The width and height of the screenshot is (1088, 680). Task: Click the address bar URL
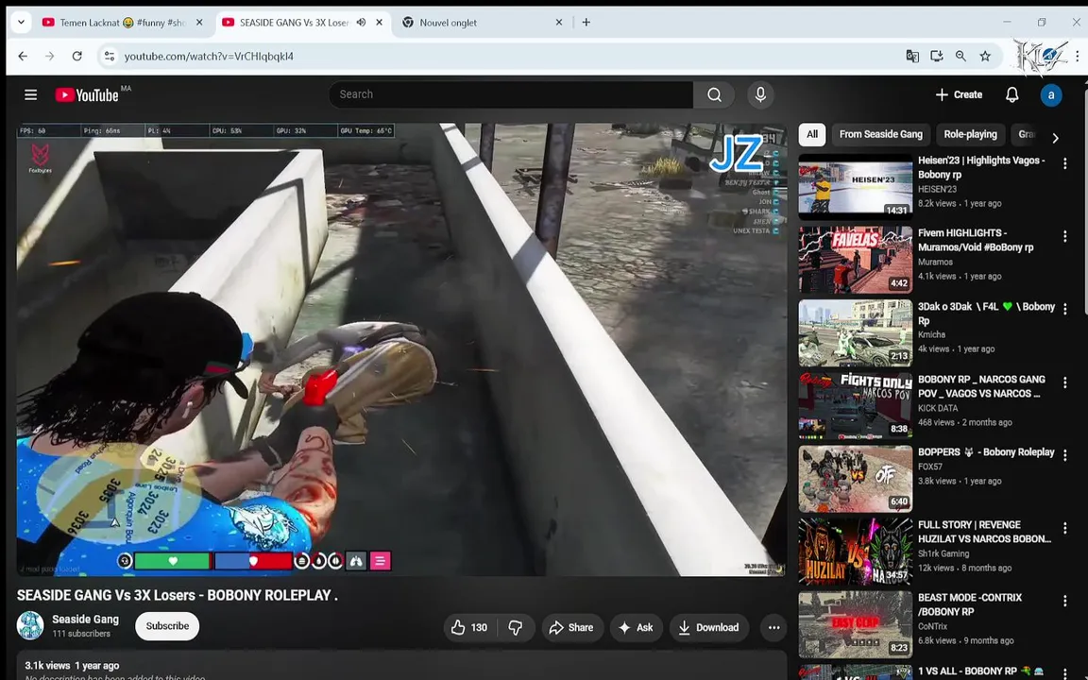pyautogui.click(x=209, y=57)
